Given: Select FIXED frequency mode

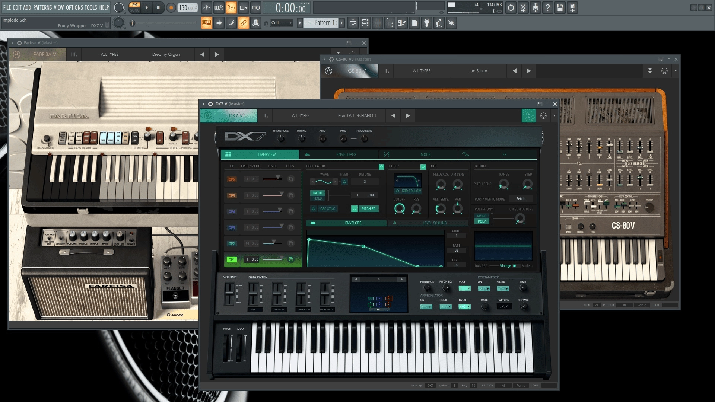Looking at the screenshot, I should click(x=318, y=198).
